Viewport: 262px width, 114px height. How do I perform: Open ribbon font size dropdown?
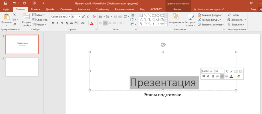click(x=79, y=17)
